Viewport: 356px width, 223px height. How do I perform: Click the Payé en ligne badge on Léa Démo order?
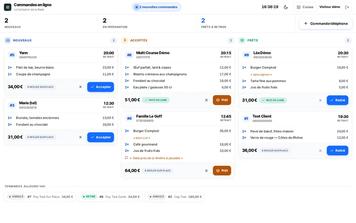[x=273, y=100]
